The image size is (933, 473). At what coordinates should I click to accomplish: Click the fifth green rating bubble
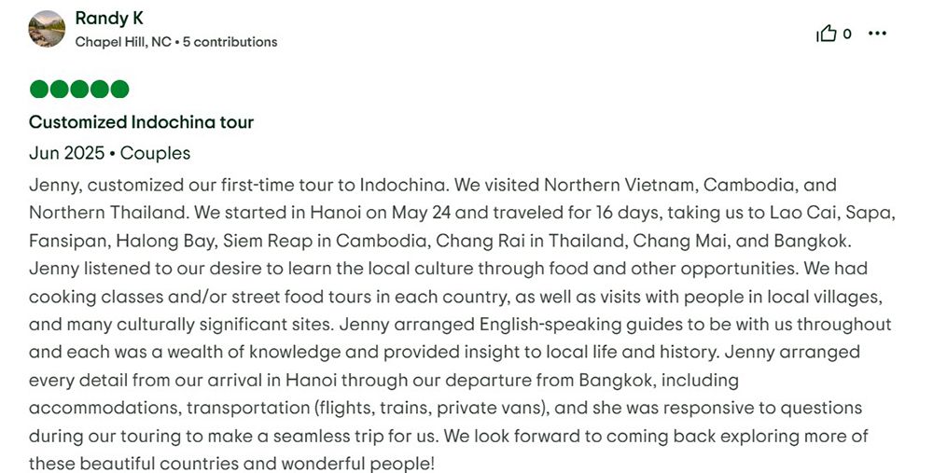(x=119, y=90)
